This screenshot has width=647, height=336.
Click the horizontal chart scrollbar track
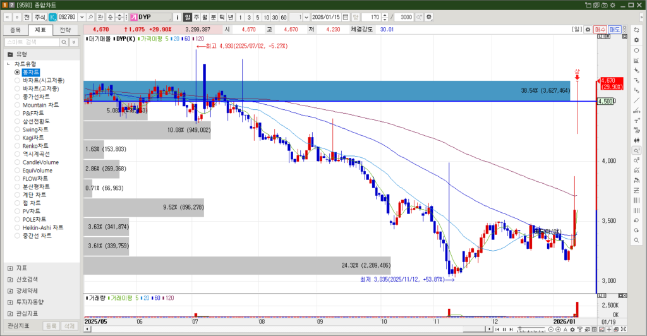(x=277, y=329)
